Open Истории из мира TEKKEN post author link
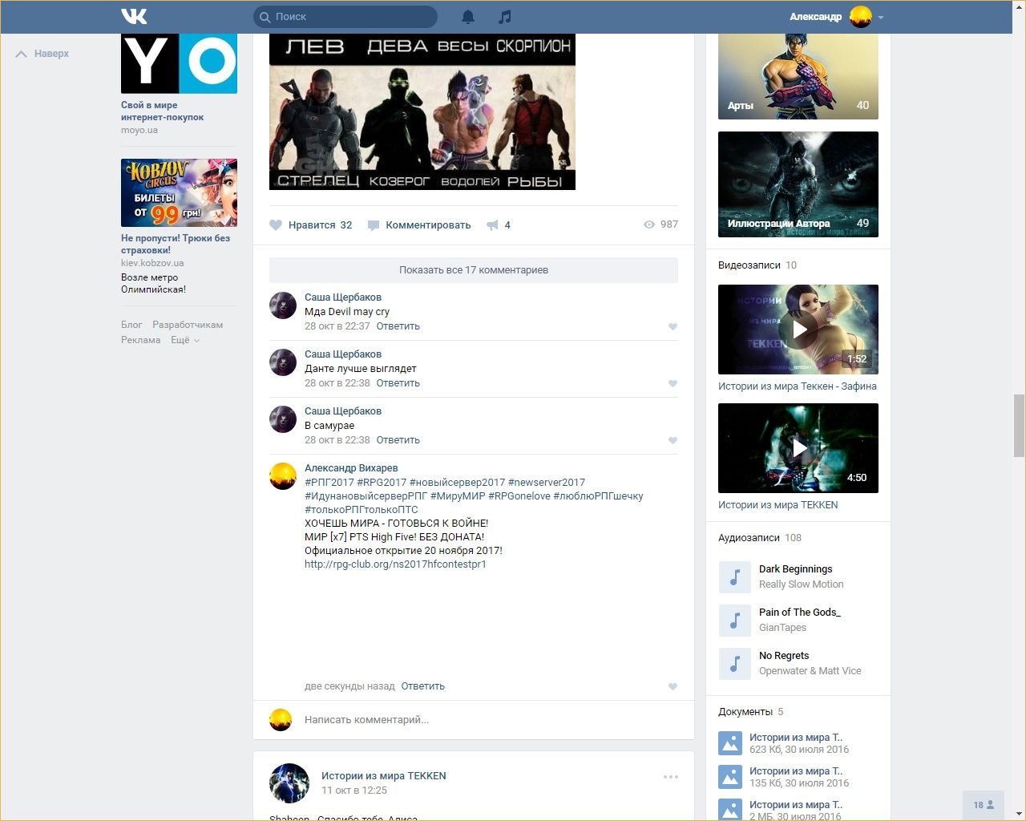 384,776
